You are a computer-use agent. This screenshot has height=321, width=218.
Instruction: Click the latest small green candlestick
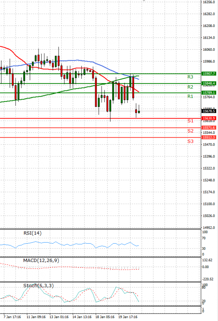click(139, 112)
